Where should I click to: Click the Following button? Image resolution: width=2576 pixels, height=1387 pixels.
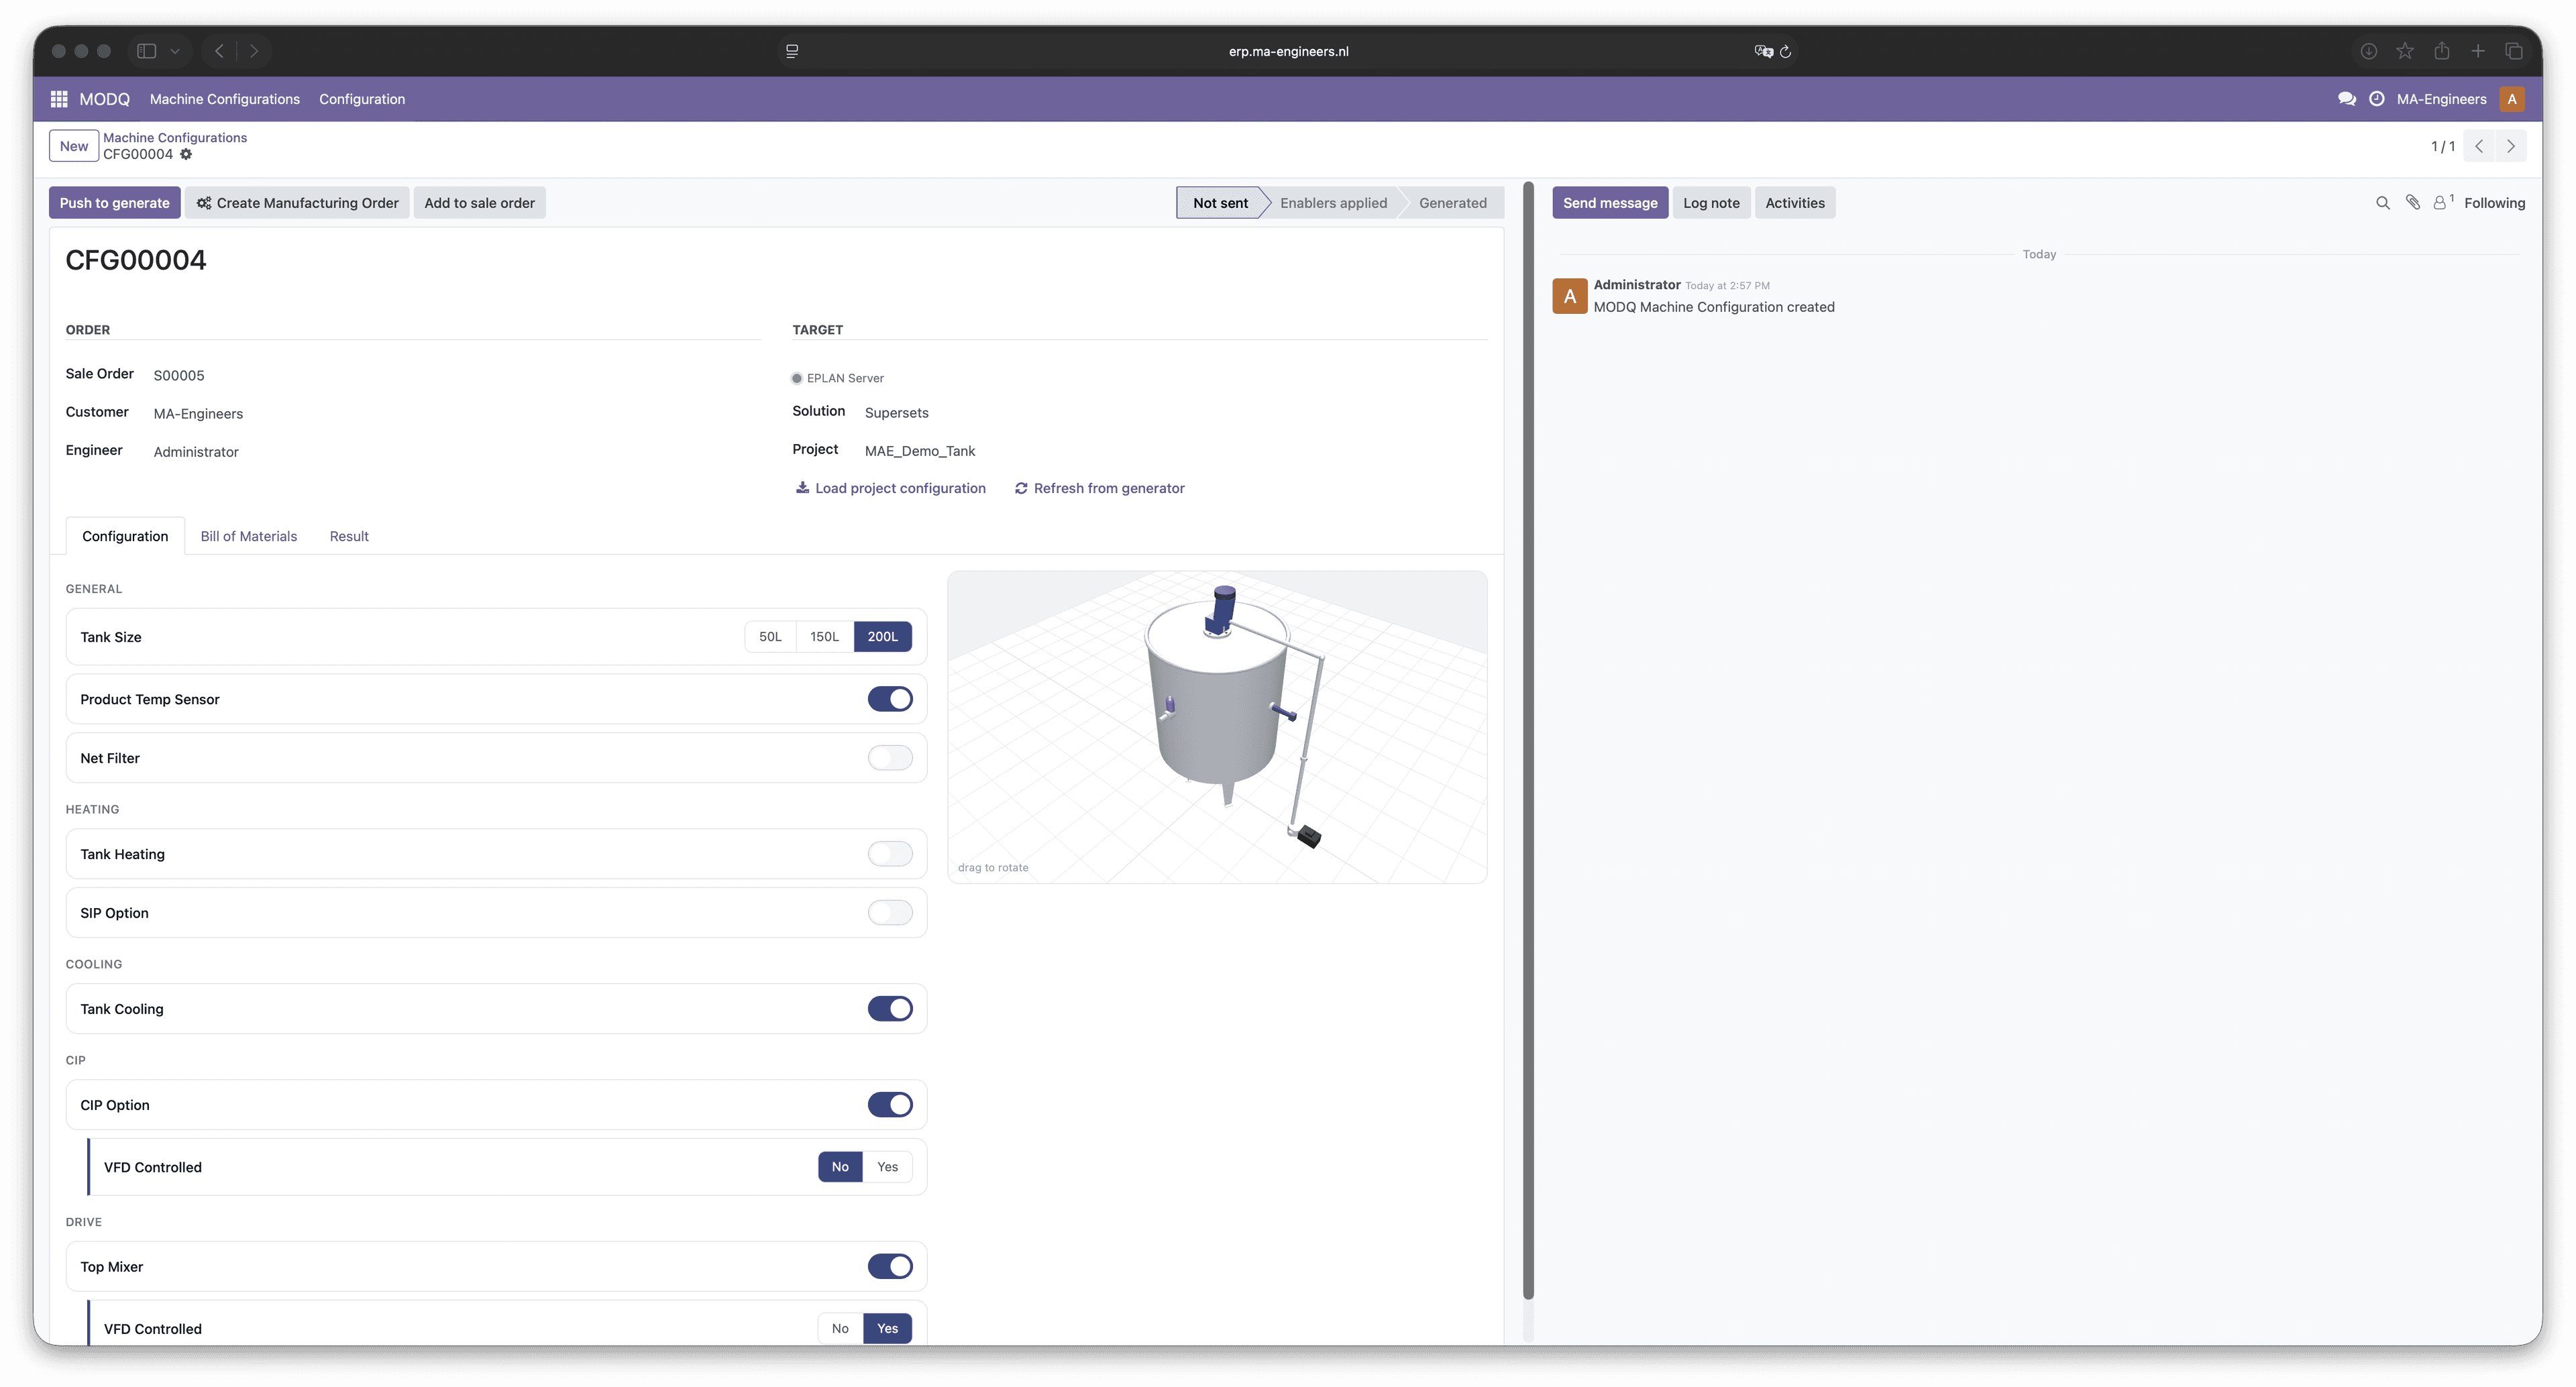coord(2494,203)
